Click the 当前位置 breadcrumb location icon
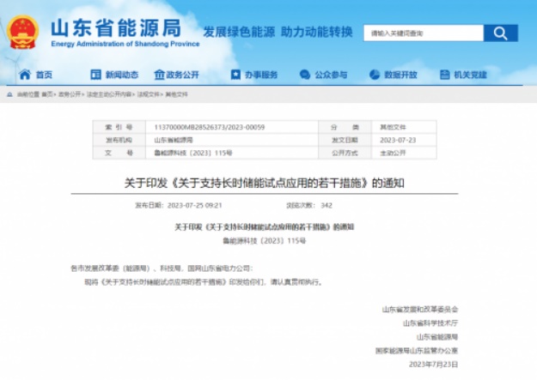Viewport: 537px width, 380px height. (x=10, y=94)
